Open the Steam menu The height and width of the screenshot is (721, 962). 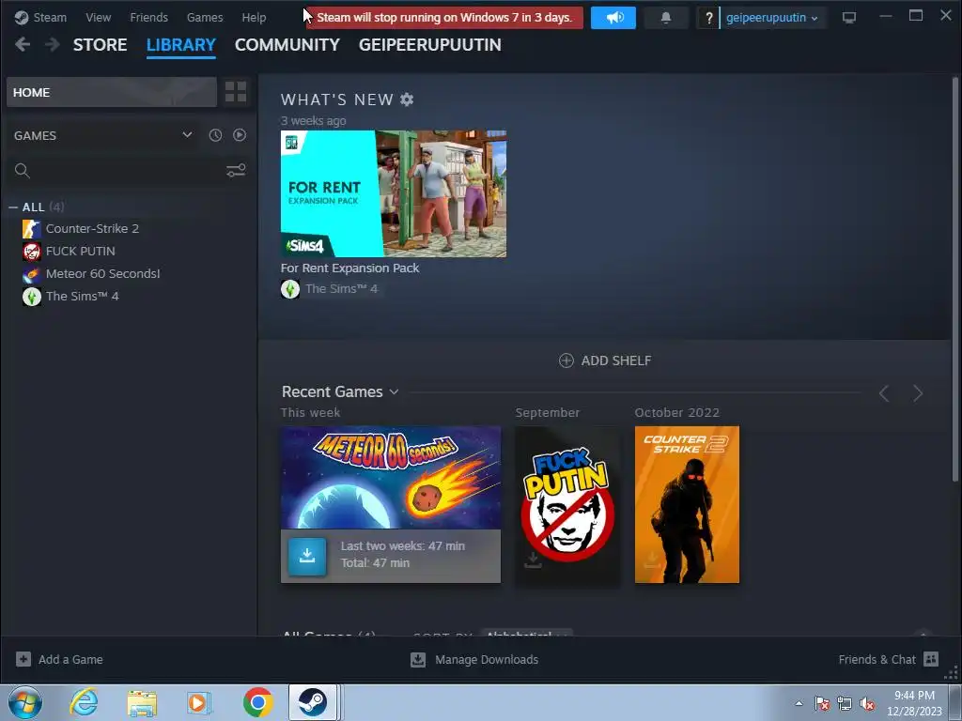click(x=40, y=17)
